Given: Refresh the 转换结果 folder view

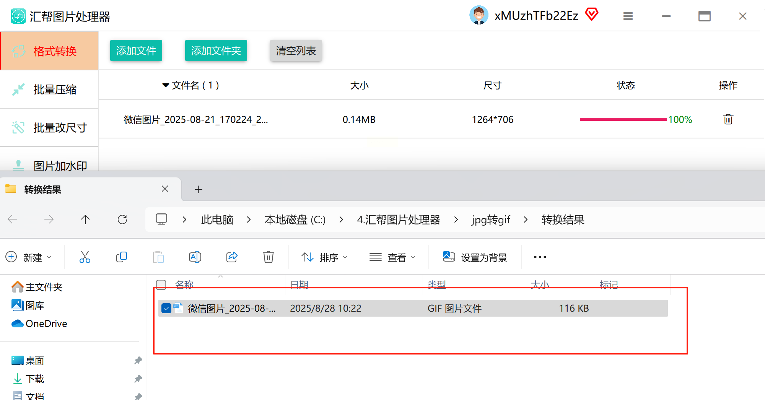Looking at the screenshot, I should point(122,220).
